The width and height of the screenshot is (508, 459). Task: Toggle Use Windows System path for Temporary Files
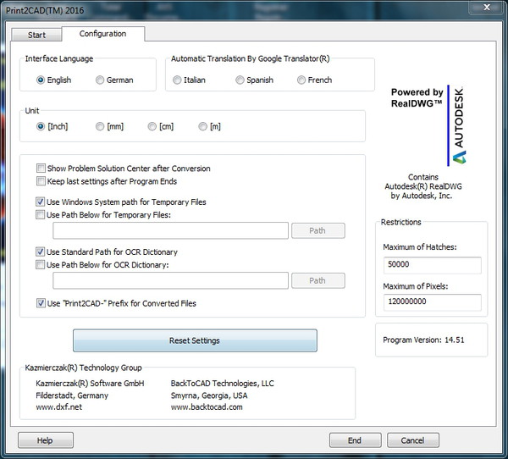pos(121,202)
